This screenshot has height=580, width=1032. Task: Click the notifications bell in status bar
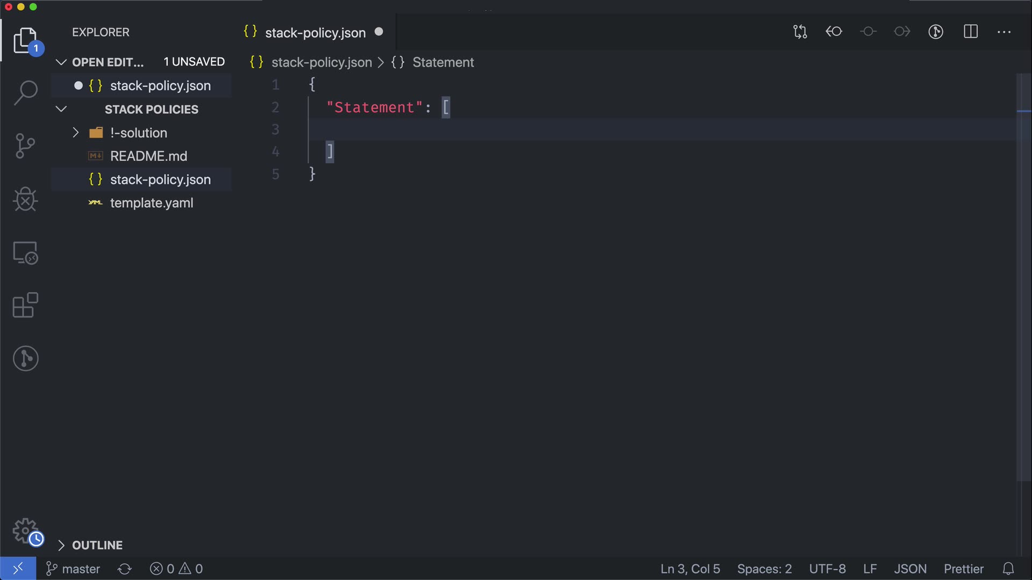coord(1008,569)
